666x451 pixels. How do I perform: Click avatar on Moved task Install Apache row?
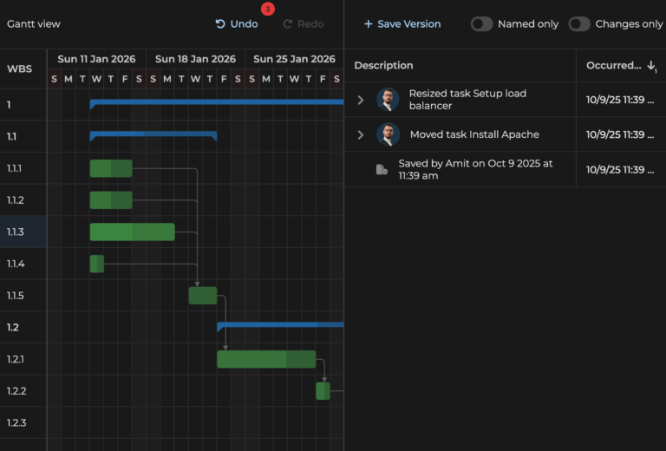pyautogui.click(x=388, y=134)
